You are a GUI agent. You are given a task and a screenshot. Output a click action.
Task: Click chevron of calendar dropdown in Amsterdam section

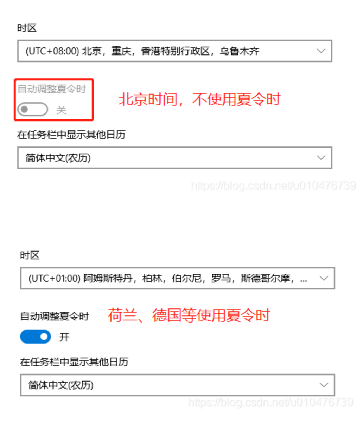pos(324,385)
